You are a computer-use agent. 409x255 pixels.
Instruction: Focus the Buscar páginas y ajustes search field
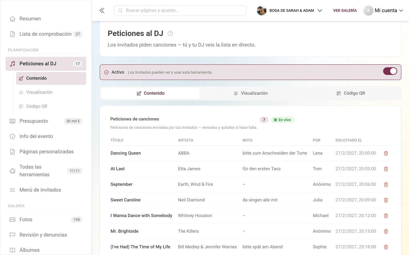(180, 10)
